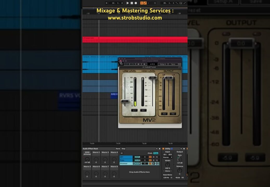Open the A: Default Preset dropdown arrow
The image size is (270, 187).
[x=180, y=67]
